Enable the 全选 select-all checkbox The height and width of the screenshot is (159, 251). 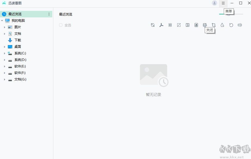pyautogui.click(x=61, y=25)
